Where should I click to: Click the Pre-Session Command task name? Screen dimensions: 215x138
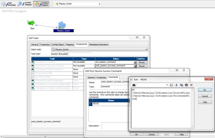pyautogui.click(x=45, y=62)
